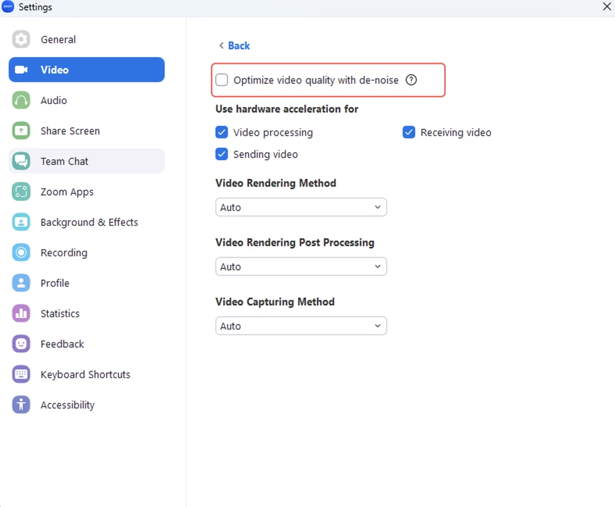Click the Team Chat bubble icon

(x=21, y=161)
